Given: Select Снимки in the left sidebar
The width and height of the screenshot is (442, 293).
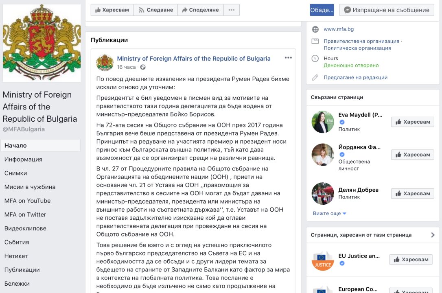Looking at the screenshot, I should (x=15, y=173).
